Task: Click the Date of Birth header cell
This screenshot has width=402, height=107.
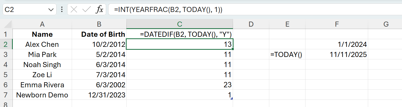Action: tap(99, 34)
